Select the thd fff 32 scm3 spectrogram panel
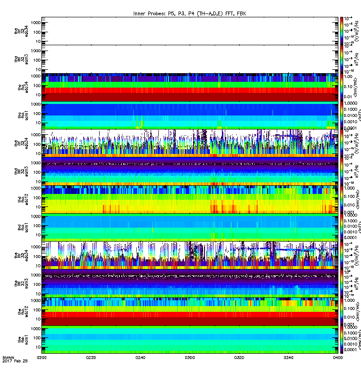 190,171
